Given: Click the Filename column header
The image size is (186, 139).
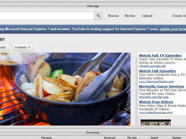Looking at the screenshot, I should (x=46, y=138).
